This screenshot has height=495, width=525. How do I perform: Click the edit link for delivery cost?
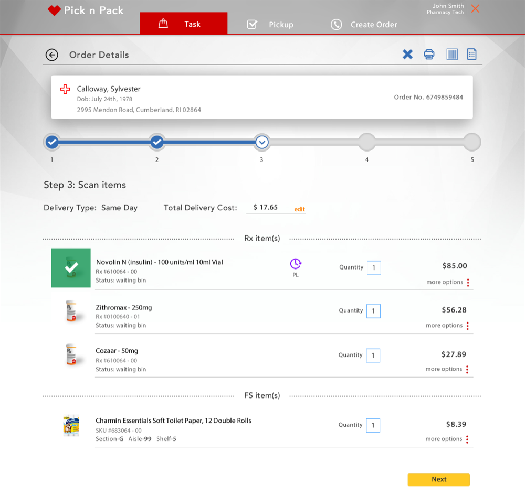tap(299, 209)
